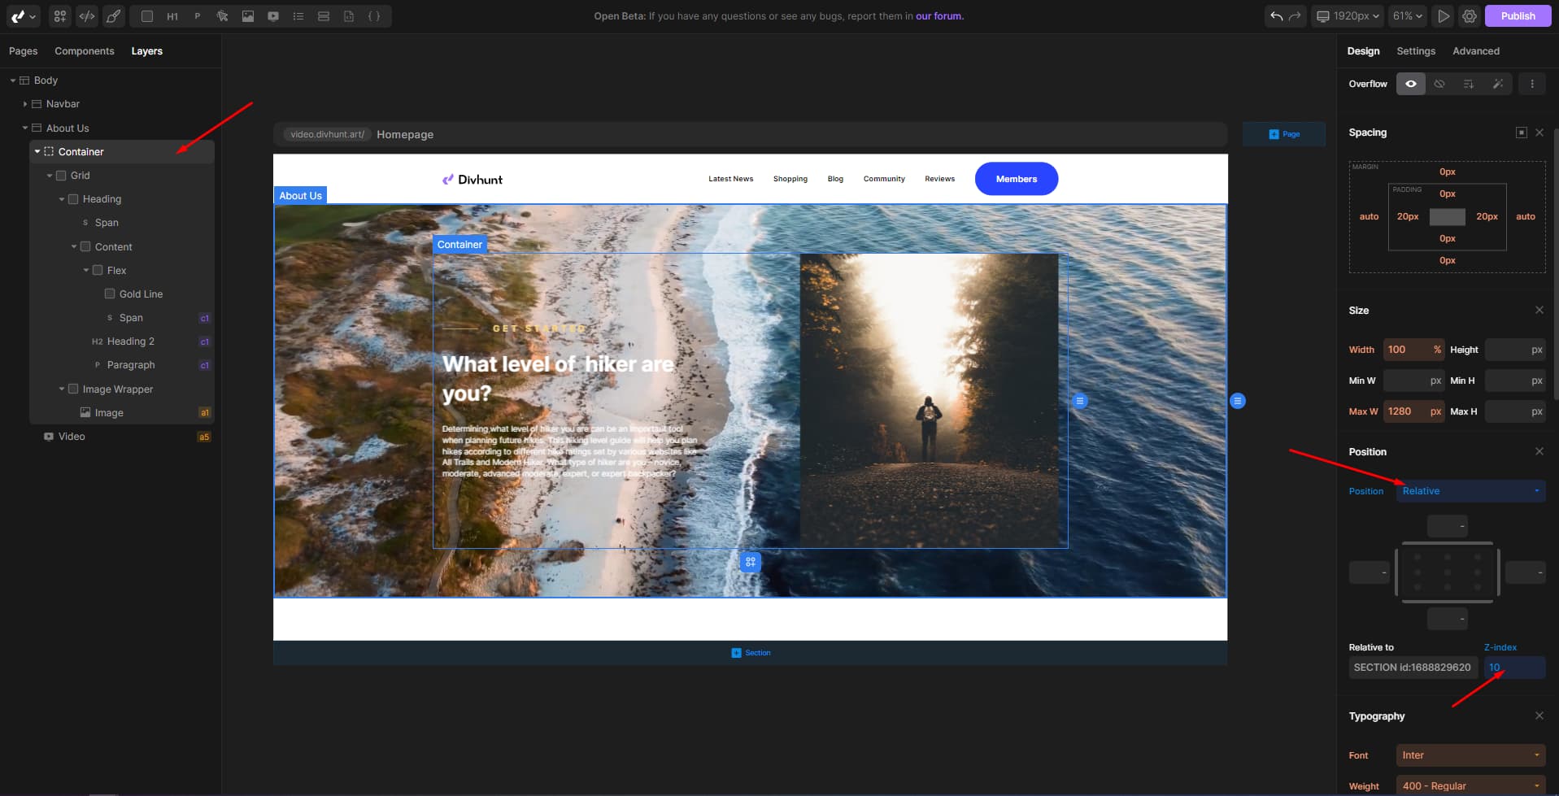Collapse the Image Wrapper layer

(x=62, y=389)
